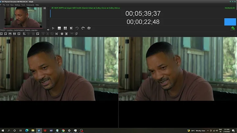Click the copy/duplicate icon in toolbar
This screenshot has width=237, height=133.
click(76, 34)
